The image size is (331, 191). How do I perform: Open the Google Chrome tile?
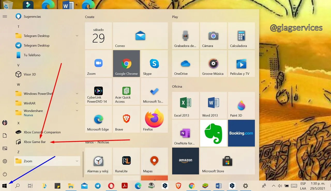click(126, 64)
